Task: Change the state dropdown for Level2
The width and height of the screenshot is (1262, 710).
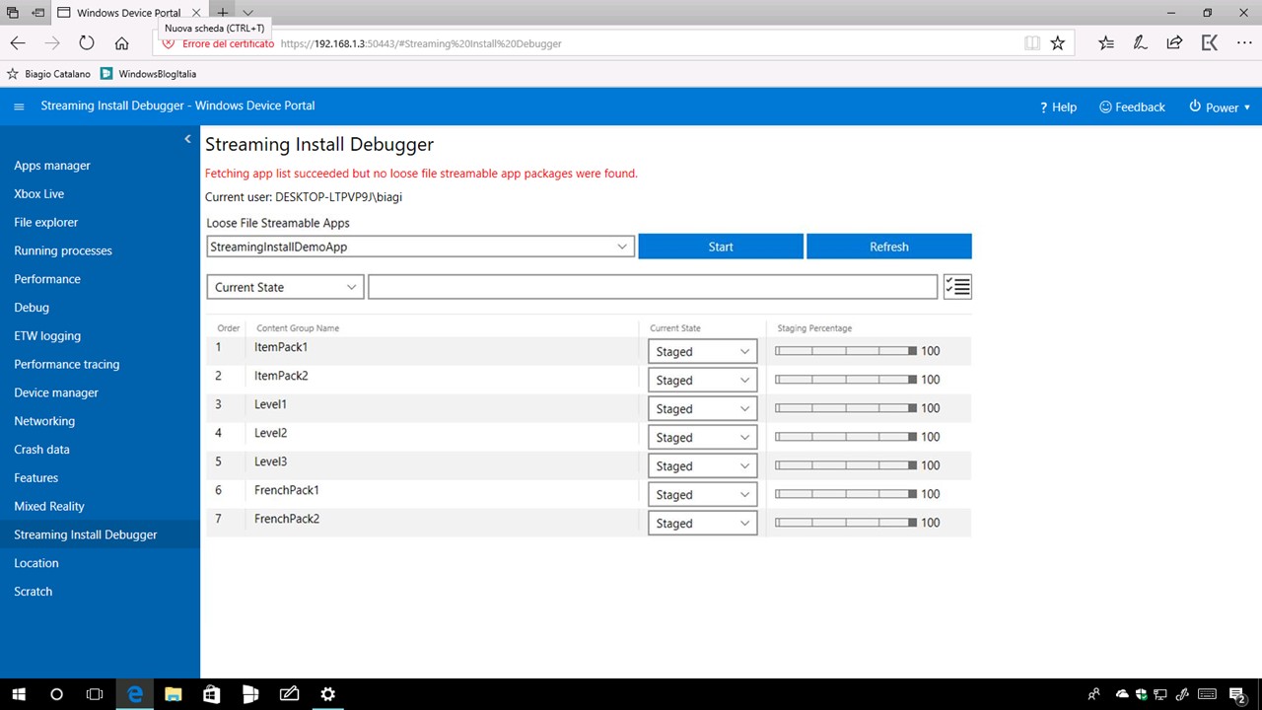Action: click(702, 437)
